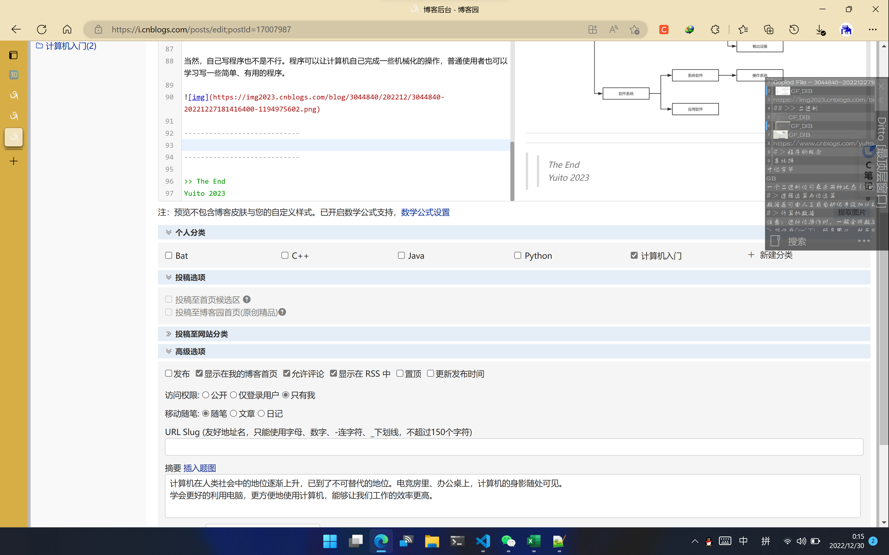Viewport: 889px width, 555px height.
Task: Click the [img] link in editor line 90
Action: [198, 97]
